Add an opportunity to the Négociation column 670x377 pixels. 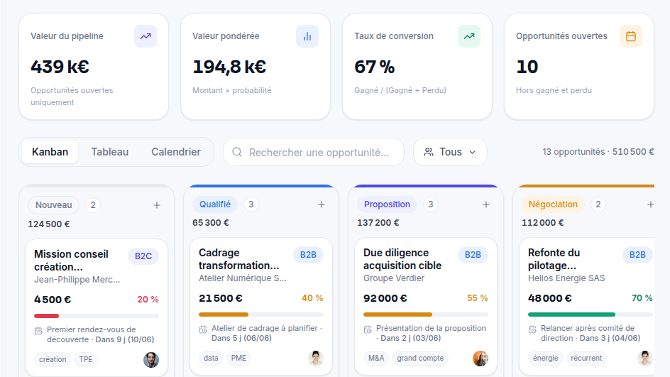[650, 204]
